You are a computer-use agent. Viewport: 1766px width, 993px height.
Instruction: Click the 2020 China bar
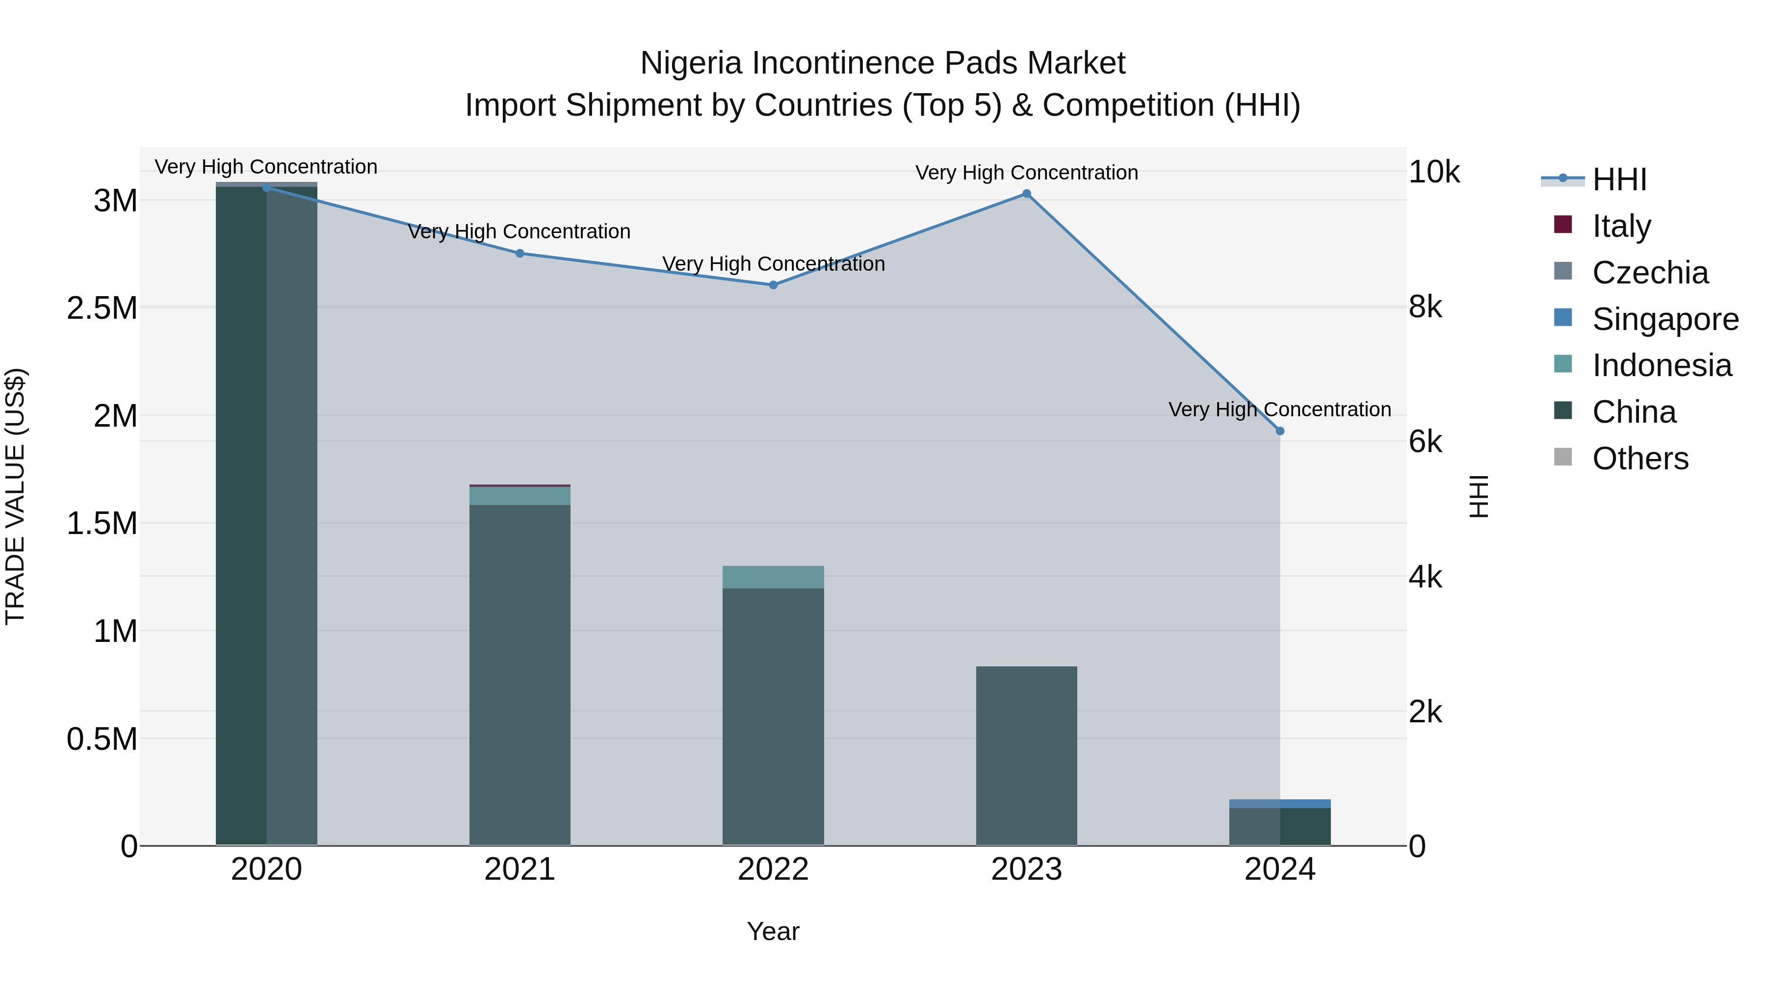click(267, 515)
